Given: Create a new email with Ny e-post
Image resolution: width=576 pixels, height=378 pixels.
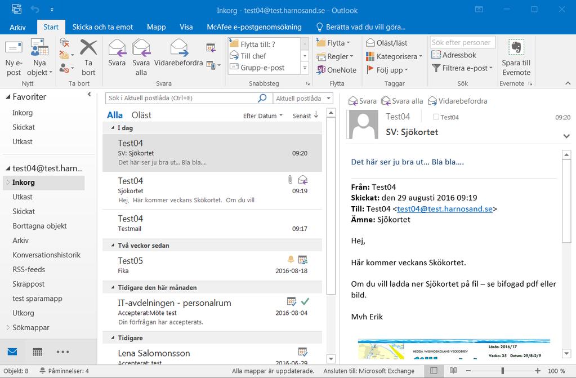Looking at the screenshot, I should (x=14, y=57).
